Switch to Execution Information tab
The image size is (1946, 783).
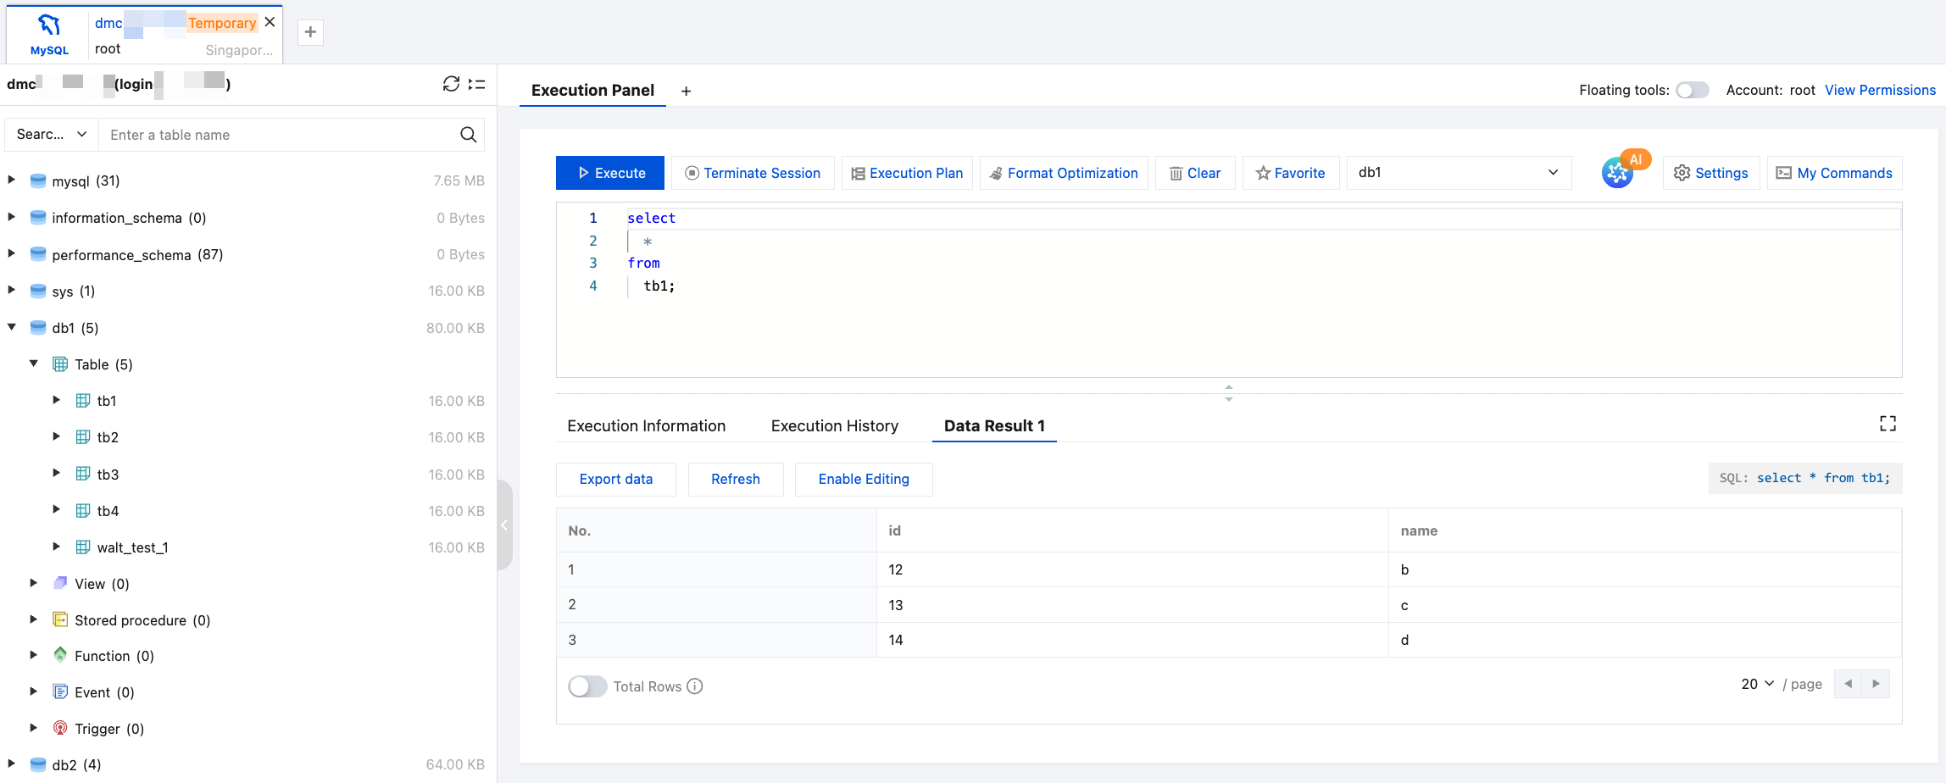(x=646, y=426)
